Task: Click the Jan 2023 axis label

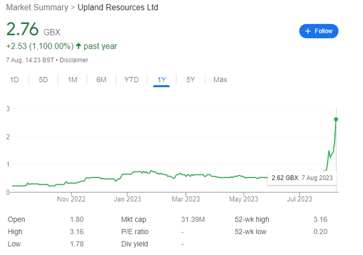Action: point(127,199)
